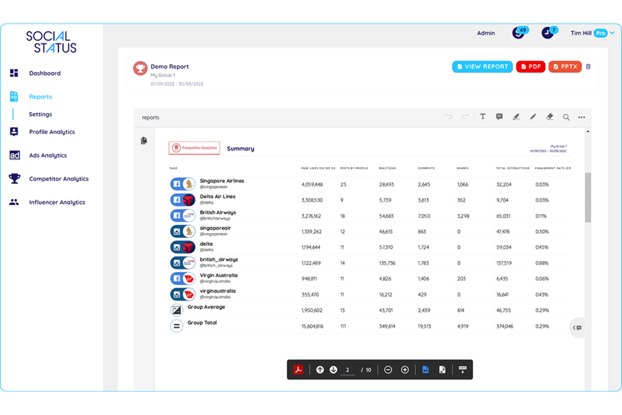Click the Pro plan badge
The image size is (622, 415).
click(601, 33)
